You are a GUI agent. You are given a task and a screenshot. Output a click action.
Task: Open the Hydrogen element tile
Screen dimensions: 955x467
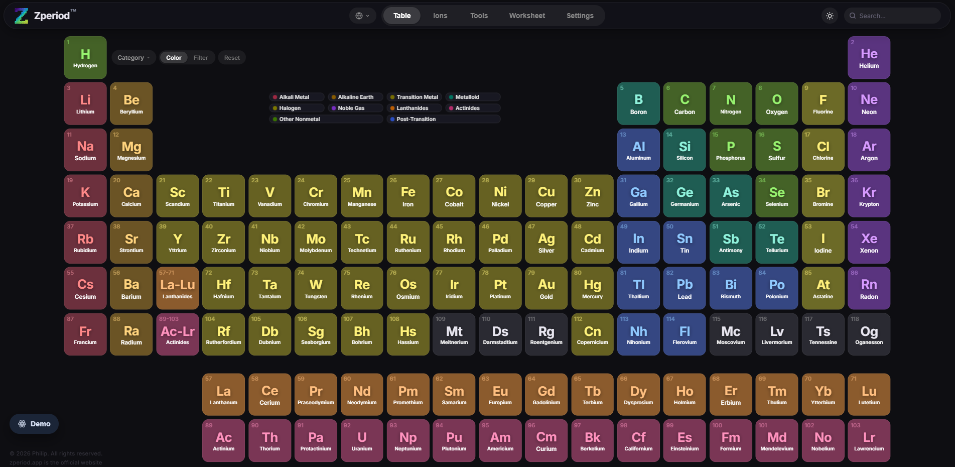85,57
